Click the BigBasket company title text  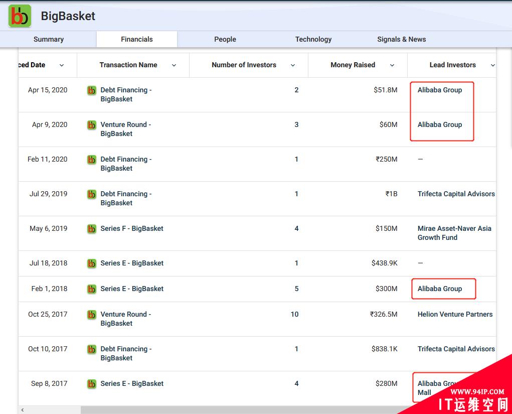point(68,16)
